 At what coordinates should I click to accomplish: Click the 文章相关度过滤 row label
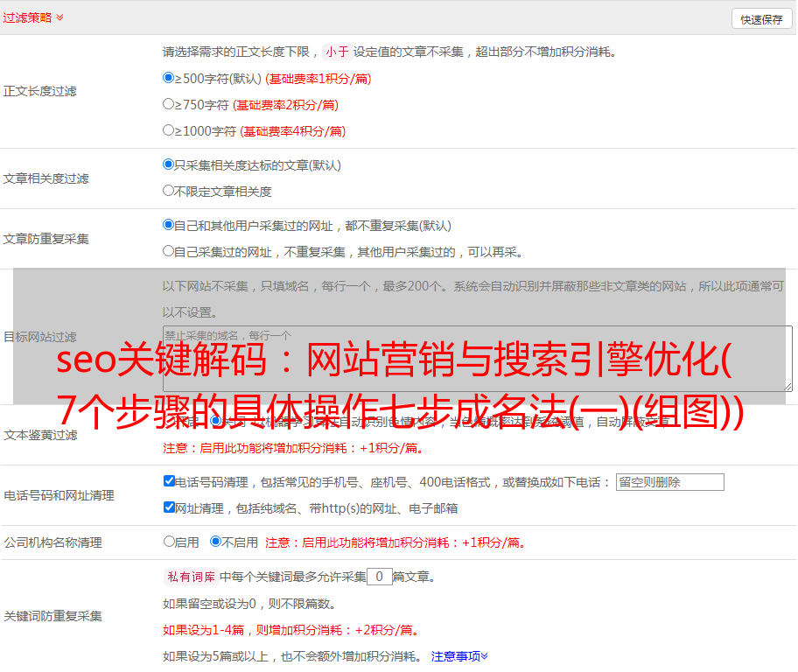click(45, 178)
